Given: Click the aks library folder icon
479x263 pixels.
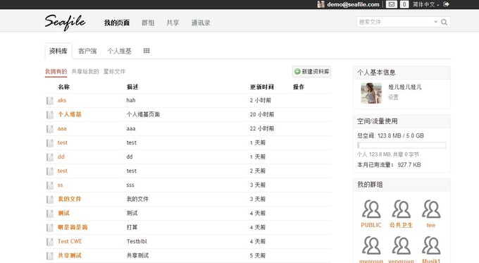Looking at the screenshot, I should pos(50,101).
